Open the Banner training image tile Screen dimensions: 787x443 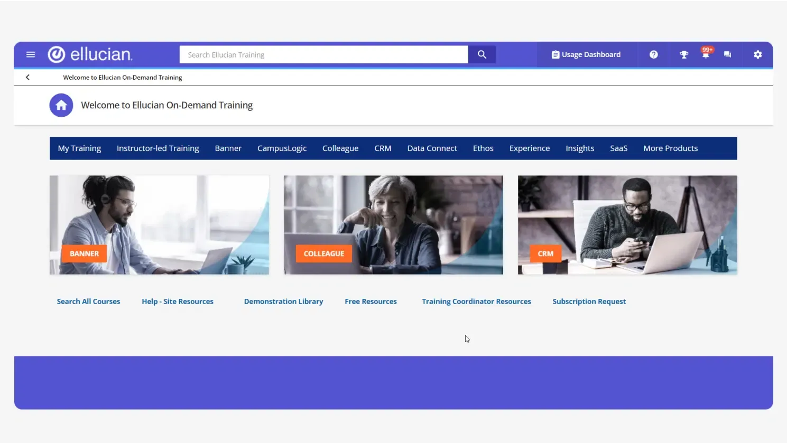pos(159,225)
